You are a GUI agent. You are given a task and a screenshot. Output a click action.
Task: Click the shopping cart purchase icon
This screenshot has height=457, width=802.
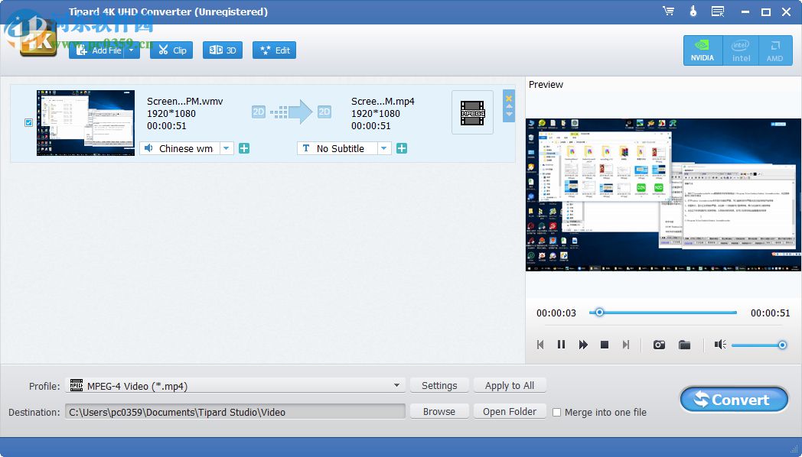tap(668, 11)
